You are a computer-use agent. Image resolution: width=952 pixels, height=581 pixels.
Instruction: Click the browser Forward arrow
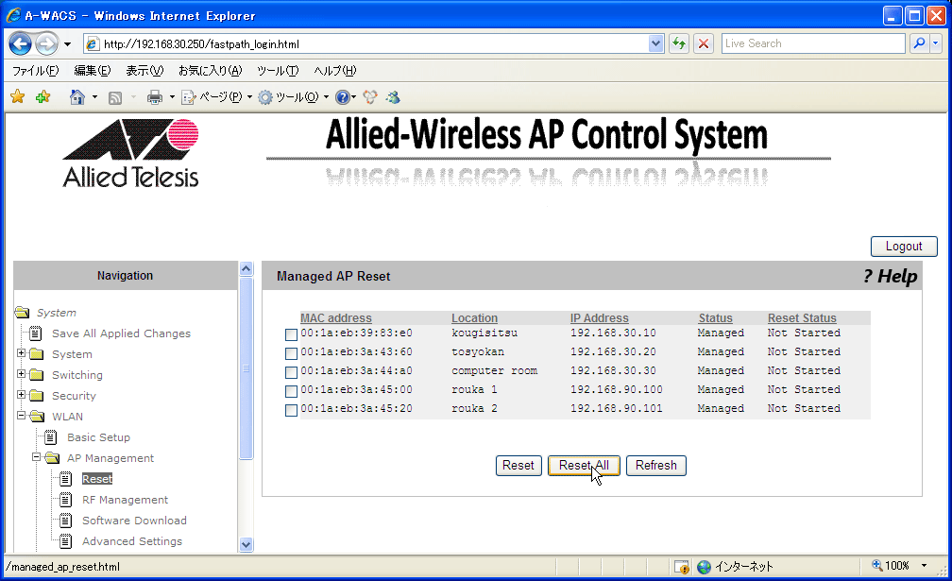tap(46, 43)
